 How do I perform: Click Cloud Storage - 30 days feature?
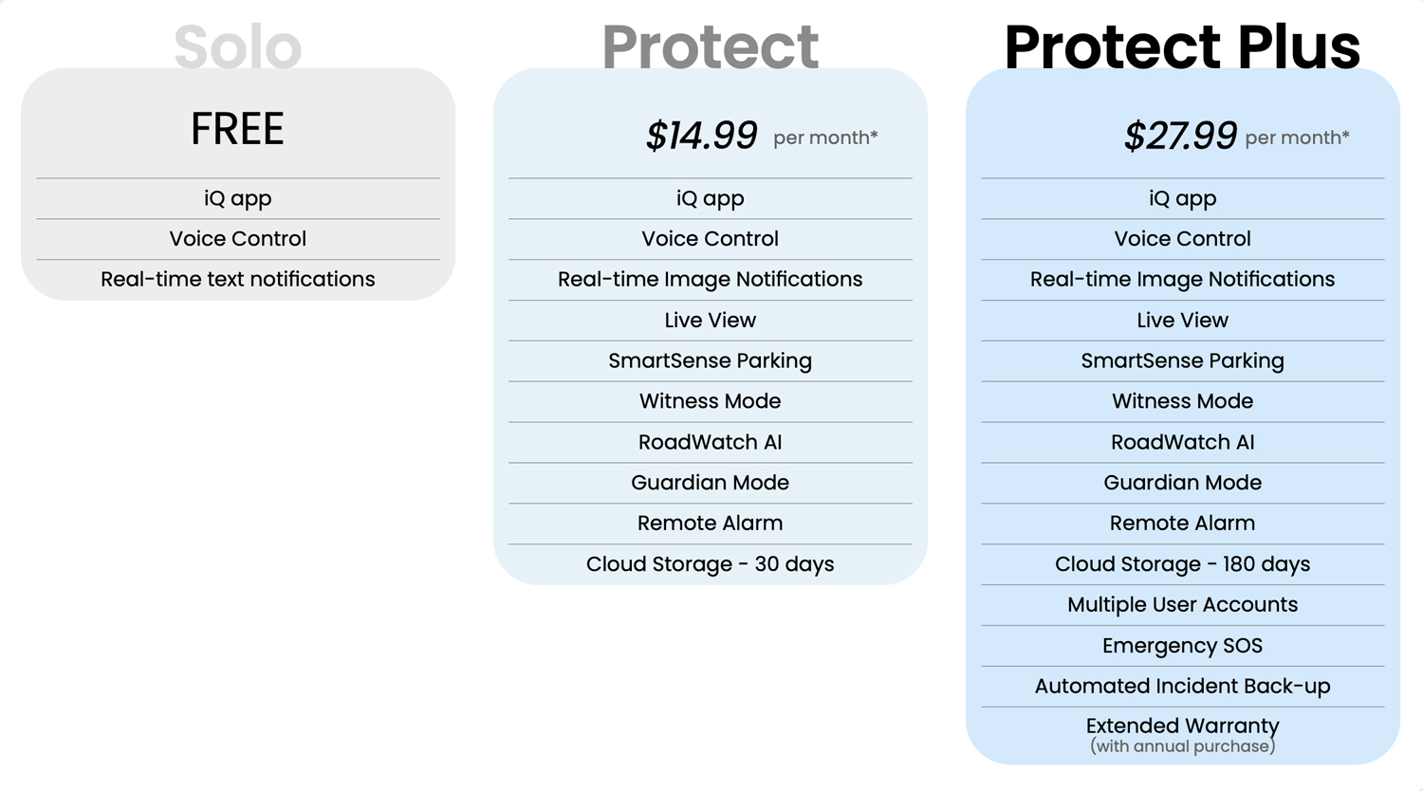[x=710, y=564]
